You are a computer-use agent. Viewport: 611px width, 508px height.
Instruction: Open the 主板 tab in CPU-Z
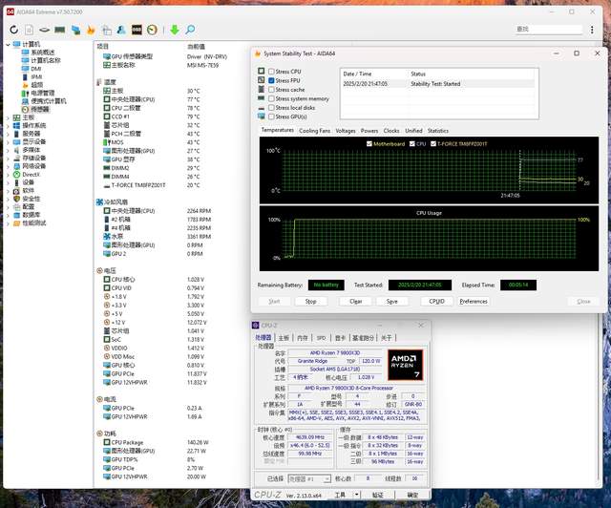[284, 338]
